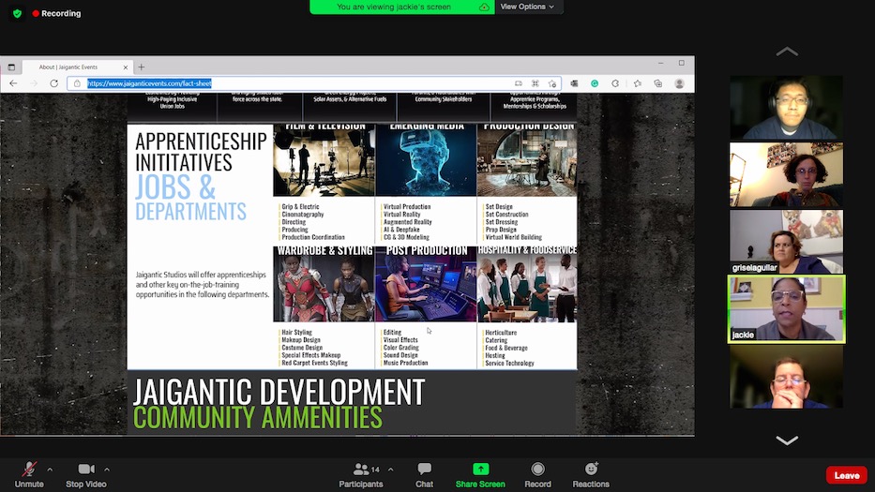Click the Grammarly extension icon
The image size is (875, 492).
pyautogui.click(x=595, y=83)
